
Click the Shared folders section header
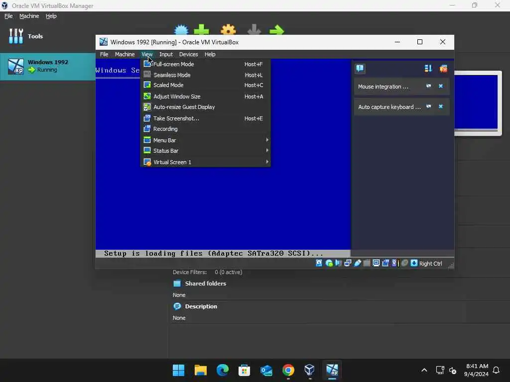(x=205, y=283)
